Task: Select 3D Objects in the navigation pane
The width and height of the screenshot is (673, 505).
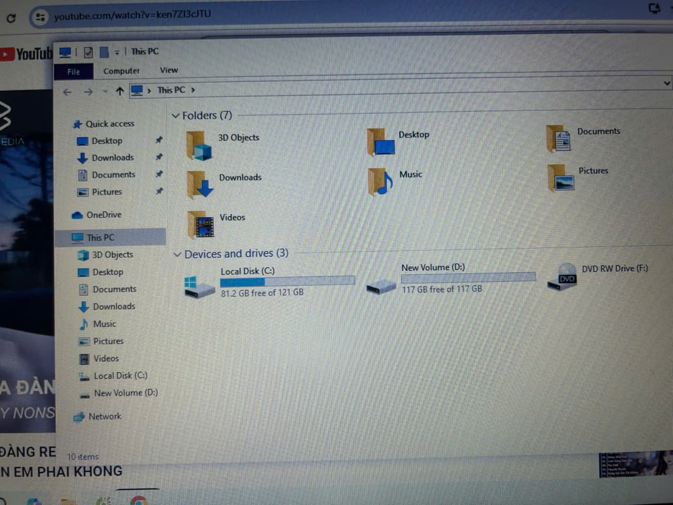Action: pos(113,255)
